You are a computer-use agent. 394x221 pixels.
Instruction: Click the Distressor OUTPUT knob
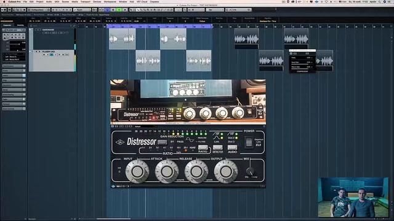pyautogui.click(x=226, y=171)
